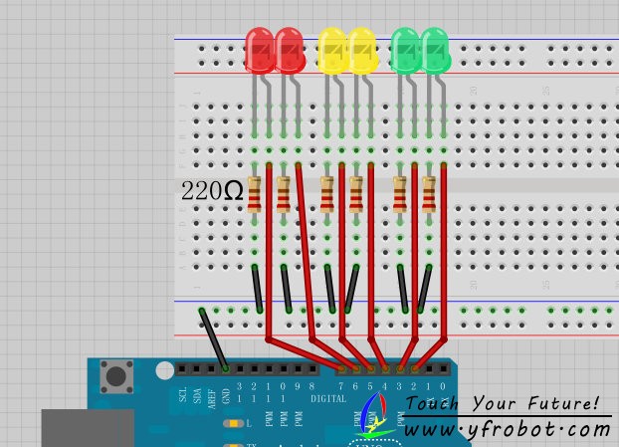Open the www.yfrobot.com link
This screenshot has width=619, height=447.
(x=508, y=430)
